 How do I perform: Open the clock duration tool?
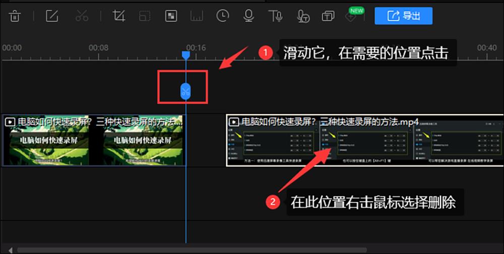point(222,16)
